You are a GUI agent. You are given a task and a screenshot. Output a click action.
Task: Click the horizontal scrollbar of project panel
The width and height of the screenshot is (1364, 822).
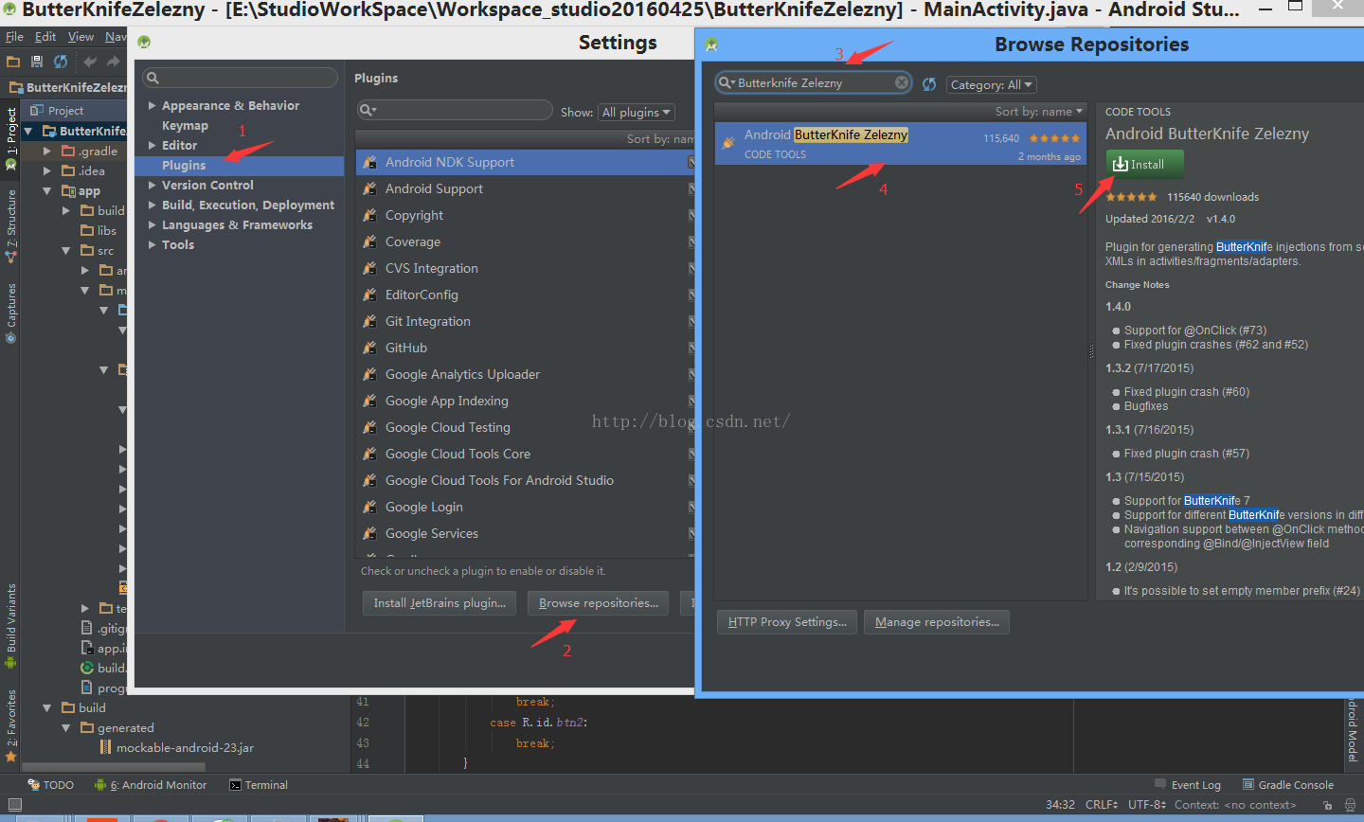(114, 767)
